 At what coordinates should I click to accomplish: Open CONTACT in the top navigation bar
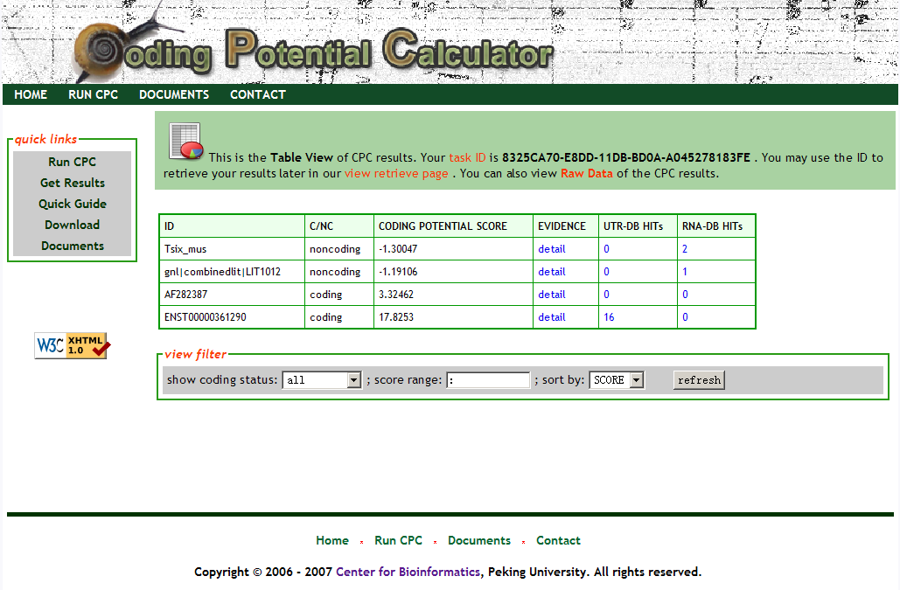(258, 94)
